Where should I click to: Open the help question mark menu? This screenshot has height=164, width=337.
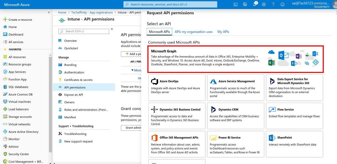pos(273,4)
